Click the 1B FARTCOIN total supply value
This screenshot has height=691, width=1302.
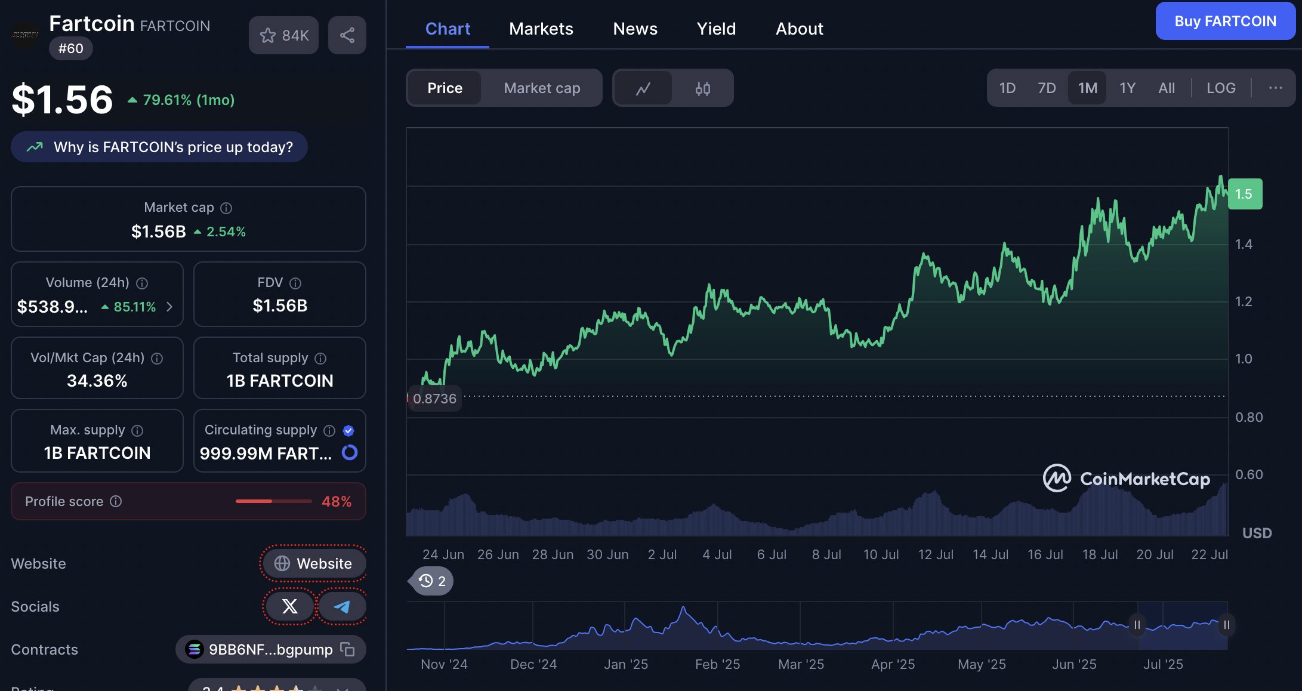[x=280, y=381]
